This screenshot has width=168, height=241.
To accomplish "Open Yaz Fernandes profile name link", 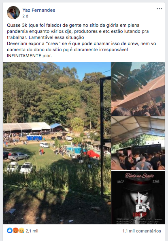I will pos(39,10).
